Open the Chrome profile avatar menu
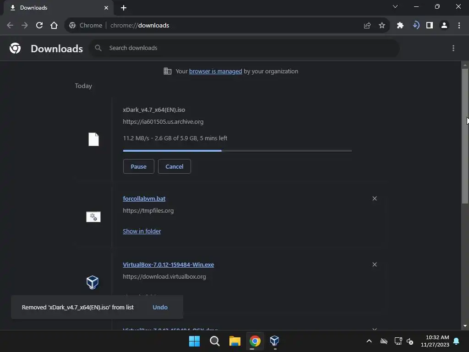 [x=444, y=26]
